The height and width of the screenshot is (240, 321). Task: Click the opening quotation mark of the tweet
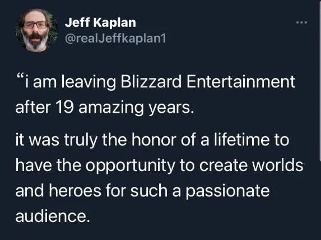tap(20, 77)
